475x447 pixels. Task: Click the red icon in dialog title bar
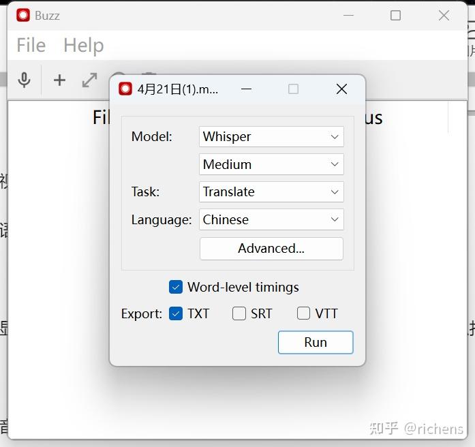pyautogui.click(x=125, y=89)
